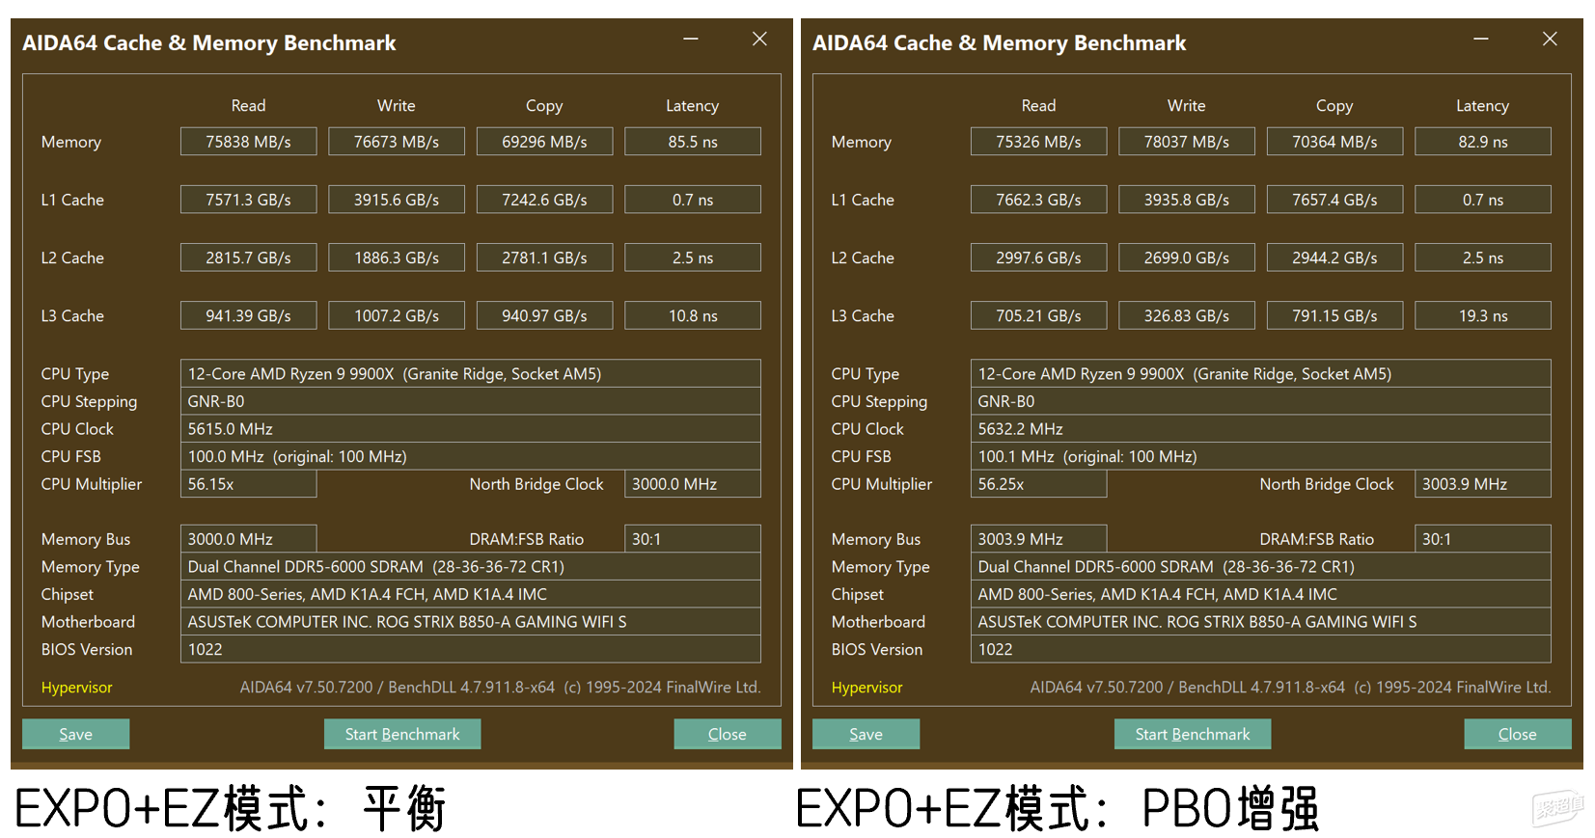
Task: Select L3 Cache Copy 791.15 GB/s value
Action: [x=1334, y=315]
